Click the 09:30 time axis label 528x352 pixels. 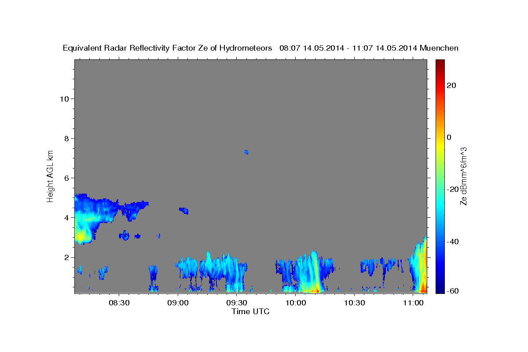coord(236,303)
